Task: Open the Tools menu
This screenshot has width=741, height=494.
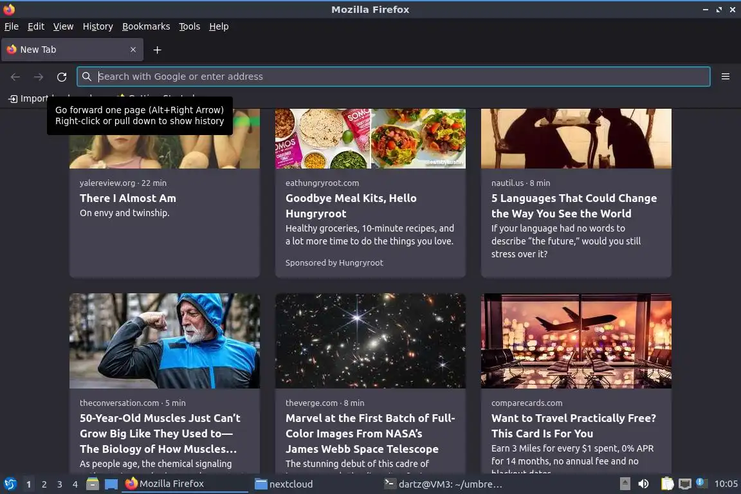Action: click(x=190, y=26)
